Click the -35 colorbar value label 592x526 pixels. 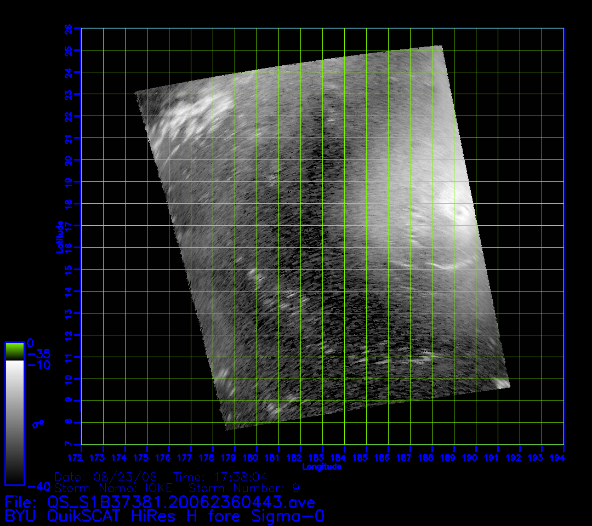[38, 354]
